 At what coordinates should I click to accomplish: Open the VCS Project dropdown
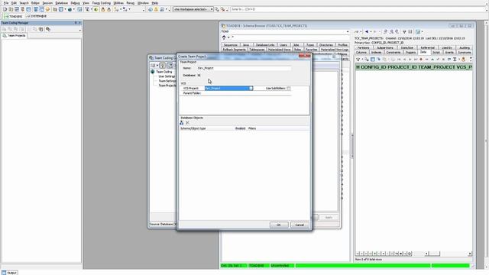coord(251,89)
